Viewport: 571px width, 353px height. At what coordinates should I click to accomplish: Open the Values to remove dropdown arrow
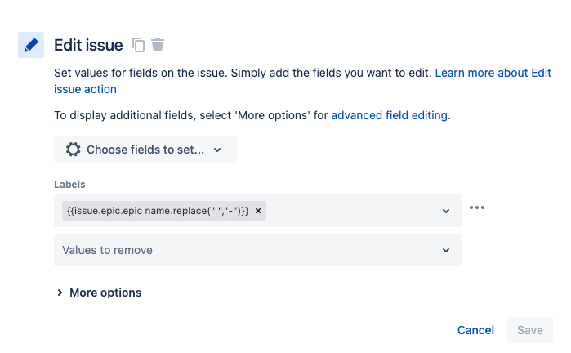click(446, 250)
